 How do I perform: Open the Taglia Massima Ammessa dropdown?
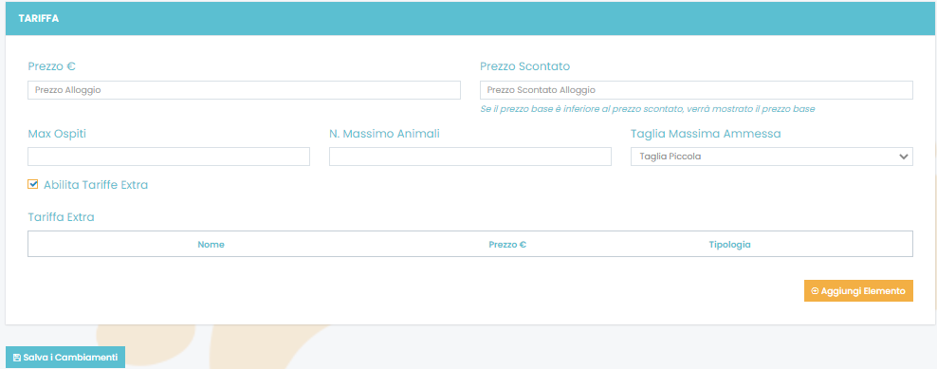[x=771, y=157]
